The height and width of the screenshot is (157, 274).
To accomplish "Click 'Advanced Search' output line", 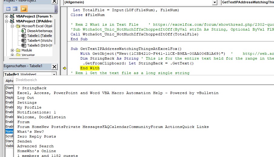I will click(35, 146).
